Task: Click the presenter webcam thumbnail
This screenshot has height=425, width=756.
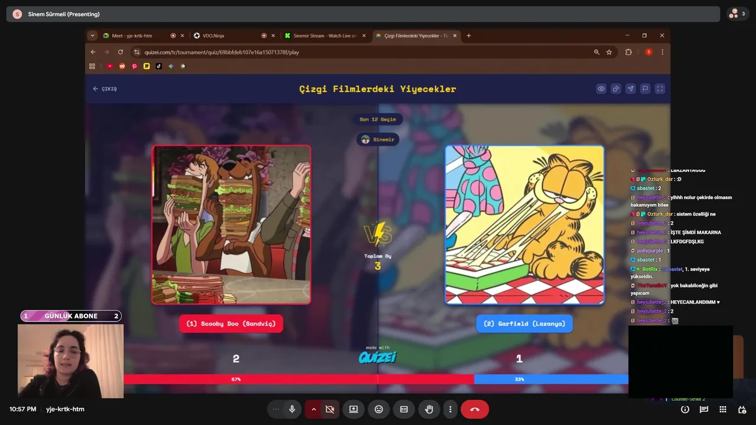Action: pyautogui.click(x=70, y=361)
